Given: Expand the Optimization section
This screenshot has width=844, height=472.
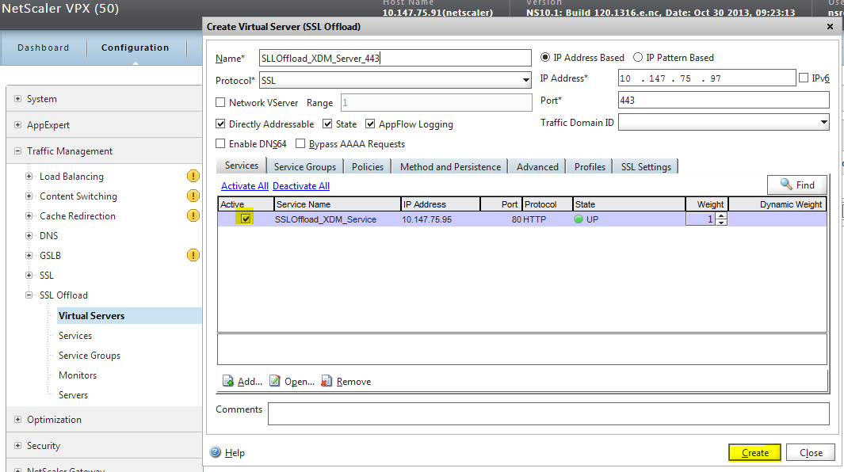Looking at the screenshot, I should tap(18, 420).
